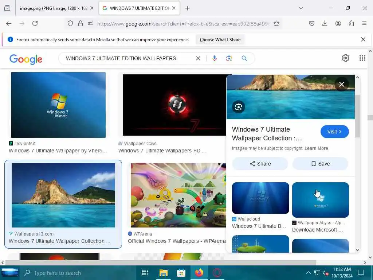
Task: Open the Learn More copyright link
Action: point(316,148)
